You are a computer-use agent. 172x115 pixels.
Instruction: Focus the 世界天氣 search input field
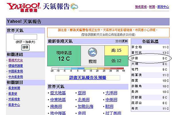[25, 37]
